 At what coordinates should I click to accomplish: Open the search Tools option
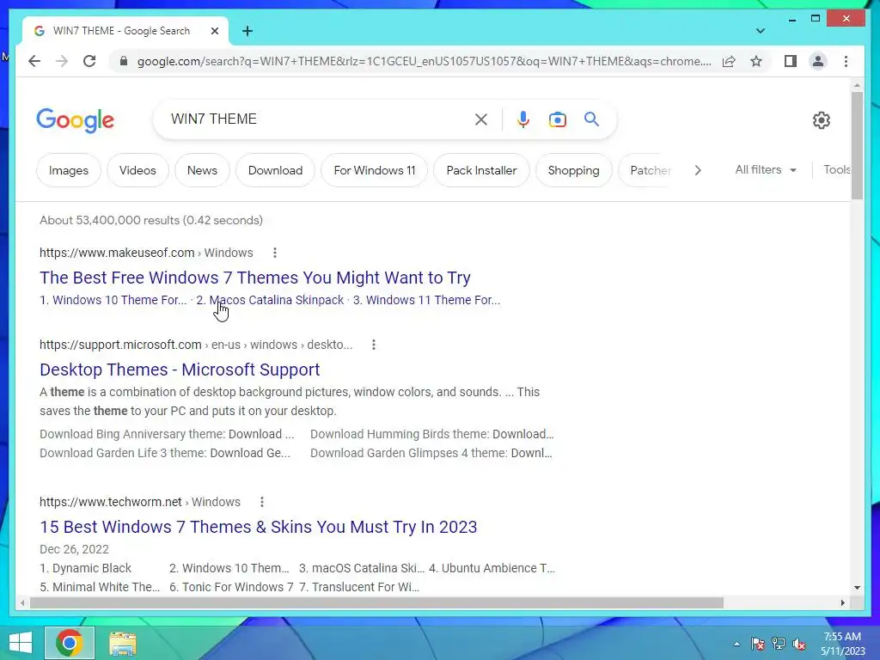pyautogui.click(x=837, y=169)
